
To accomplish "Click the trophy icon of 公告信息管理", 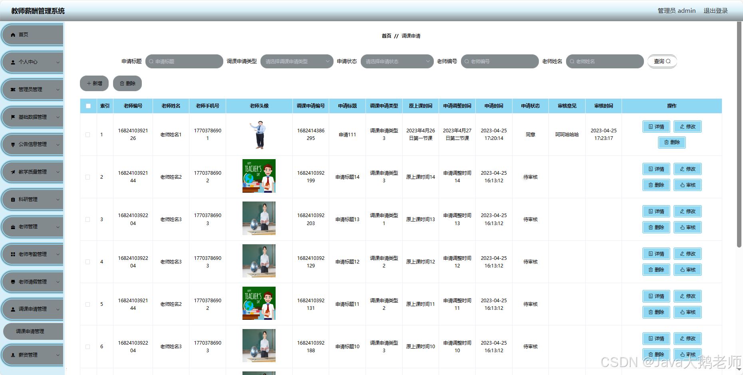I will [x=13, y=145].
